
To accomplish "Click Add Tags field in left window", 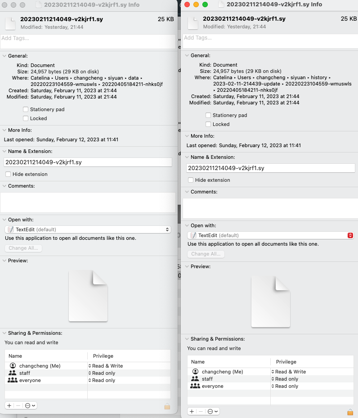I will pos(88,41).
